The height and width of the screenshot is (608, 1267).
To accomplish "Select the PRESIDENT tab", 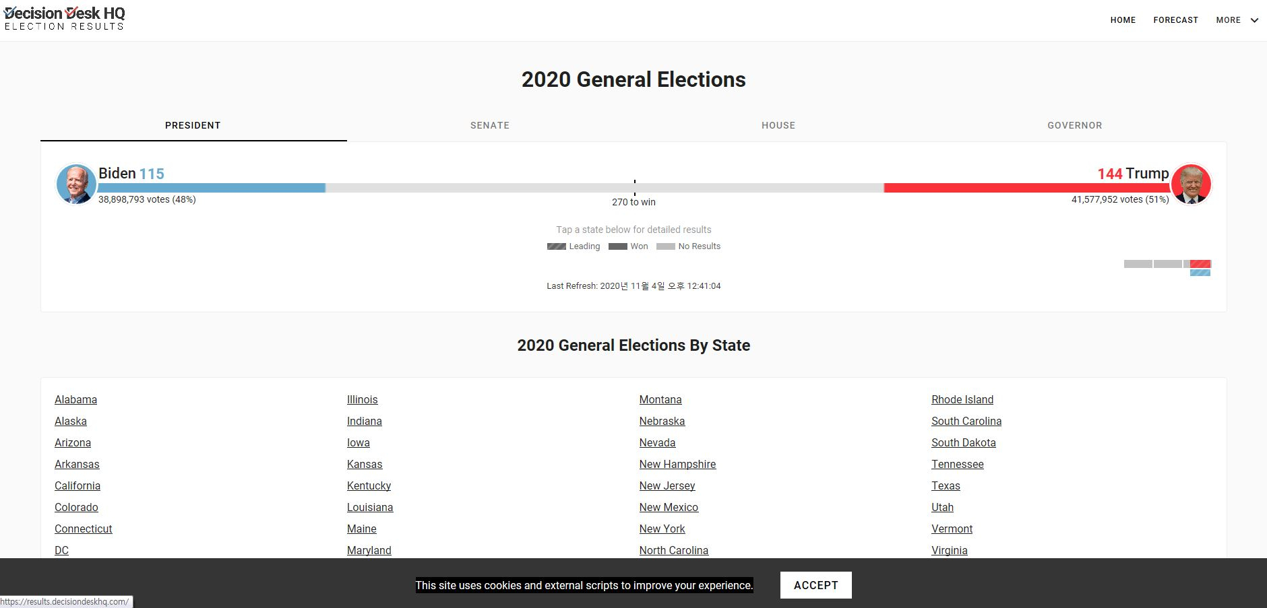I will tap(193, 125).
